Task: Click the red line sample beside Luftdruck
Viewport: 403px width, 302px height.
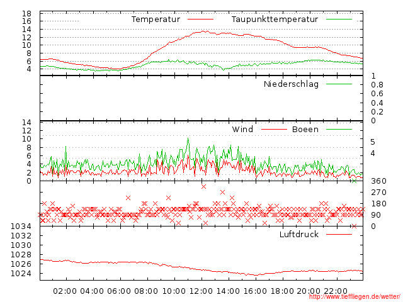Action: 339,234
